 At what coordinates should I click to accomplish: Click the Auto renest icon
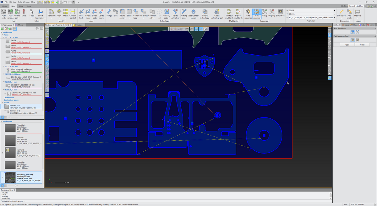[x=10, y=11]
